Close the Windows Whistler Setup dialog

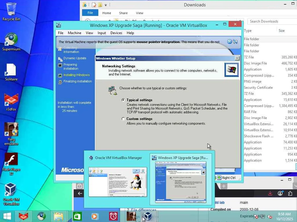coord(237,58)
